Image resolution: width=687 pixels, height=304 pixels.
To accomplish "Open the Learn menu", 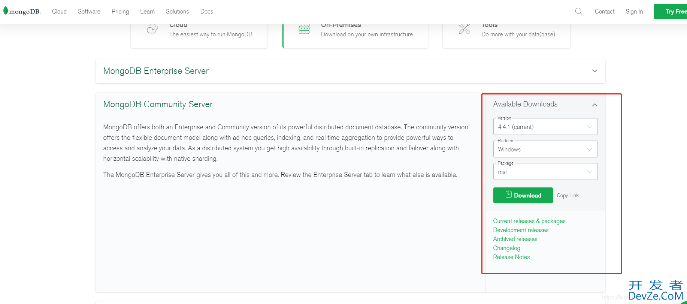I will point(148,12).
